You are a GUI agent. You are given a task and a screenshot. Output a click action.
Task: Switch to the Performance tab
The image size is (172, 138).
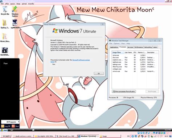click(x=139, y=47)
